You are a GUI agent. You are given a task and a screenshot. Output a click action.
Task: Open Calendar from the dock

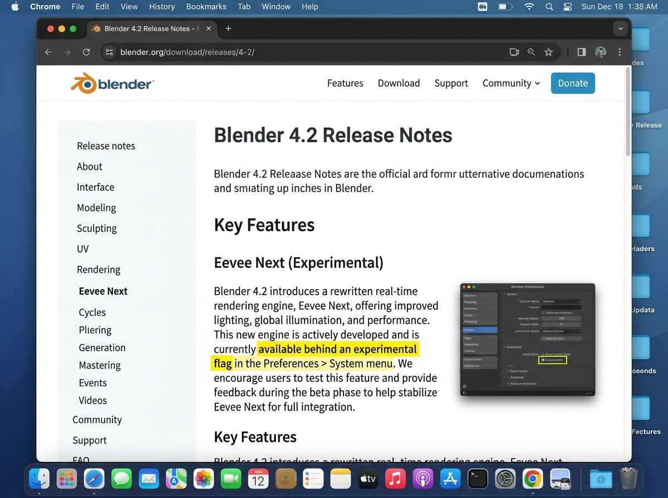(x=259, y=479)
